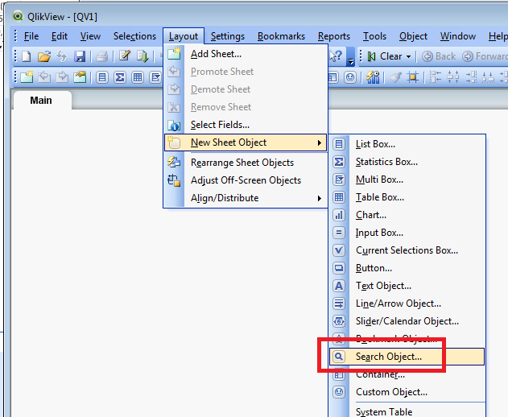Screen dimensions: 508x417
Task: Click the New document toolbar icon
Action: coord(27,56)
